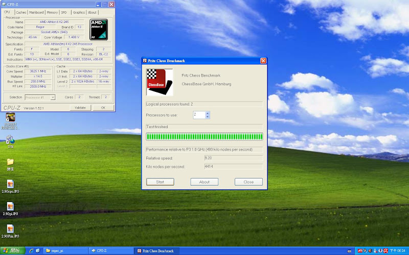Click the Revision value BL-C2
Image resolution: width=409 pixels, height=255 pixels.
(x=104, y=55)
